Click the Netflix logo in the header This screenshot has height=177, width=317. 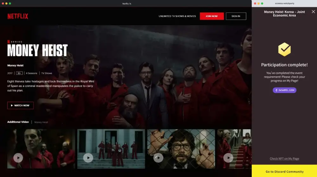pos(18,16)
